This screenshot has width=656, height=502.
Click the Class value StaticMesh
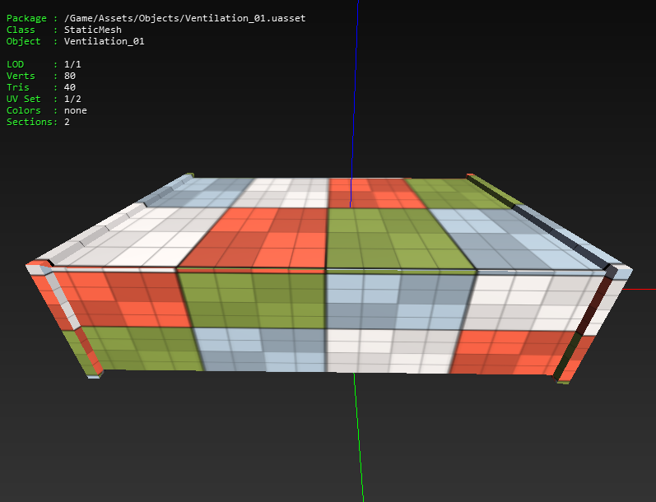[93, 30]
